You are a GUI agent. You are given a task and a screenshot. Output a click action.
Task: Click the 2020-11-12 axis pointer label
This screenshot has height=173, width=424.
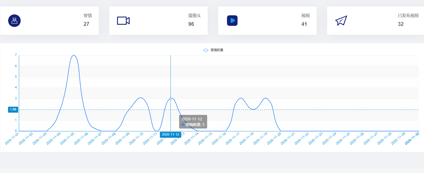coord(170,135)
